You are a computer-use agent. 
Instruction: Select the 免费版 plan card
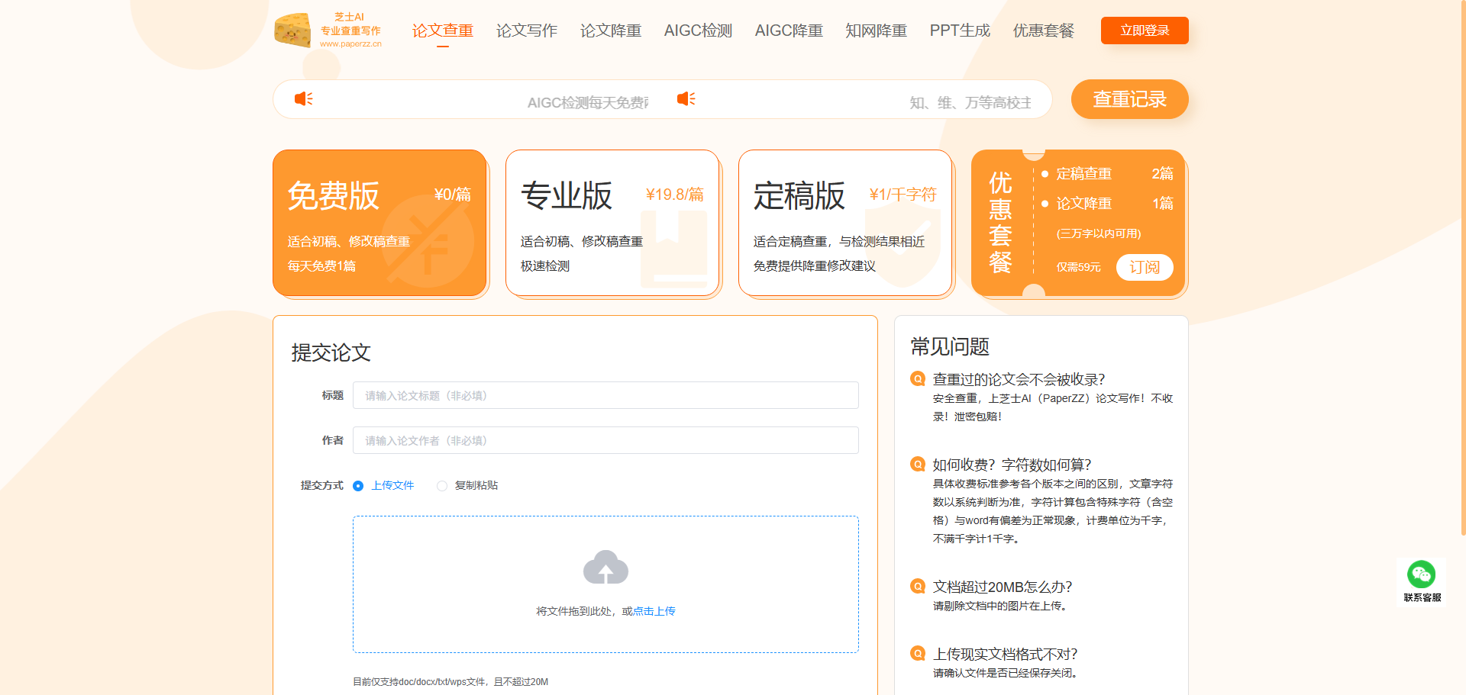coord(379,223)
